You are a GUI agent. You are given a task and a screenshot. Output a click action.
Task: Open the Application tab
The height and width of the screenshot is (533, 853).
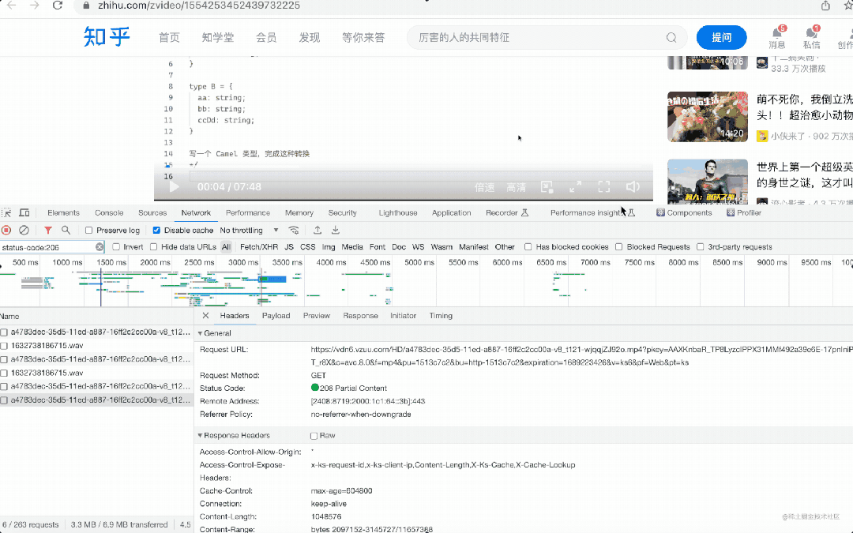click(452, 212)
